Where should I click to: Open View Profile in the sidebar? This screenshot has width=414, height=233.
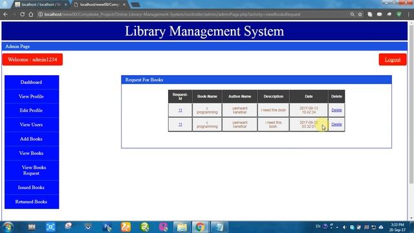[32, 96]
